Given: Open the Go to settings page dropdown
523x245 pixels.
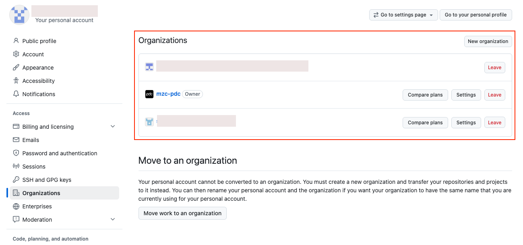Looking at the screenshot, I should (403, 15).
